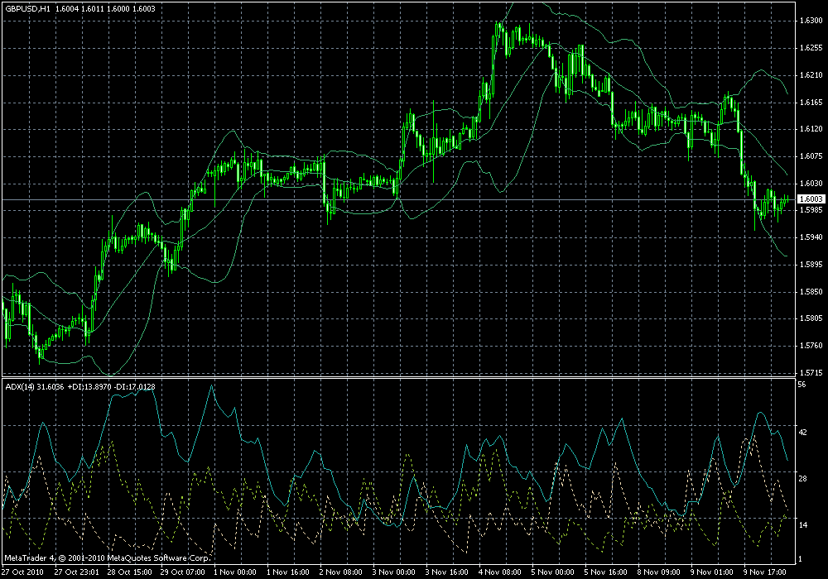Click the 28 level on the ADX scale

click(802, 479)
